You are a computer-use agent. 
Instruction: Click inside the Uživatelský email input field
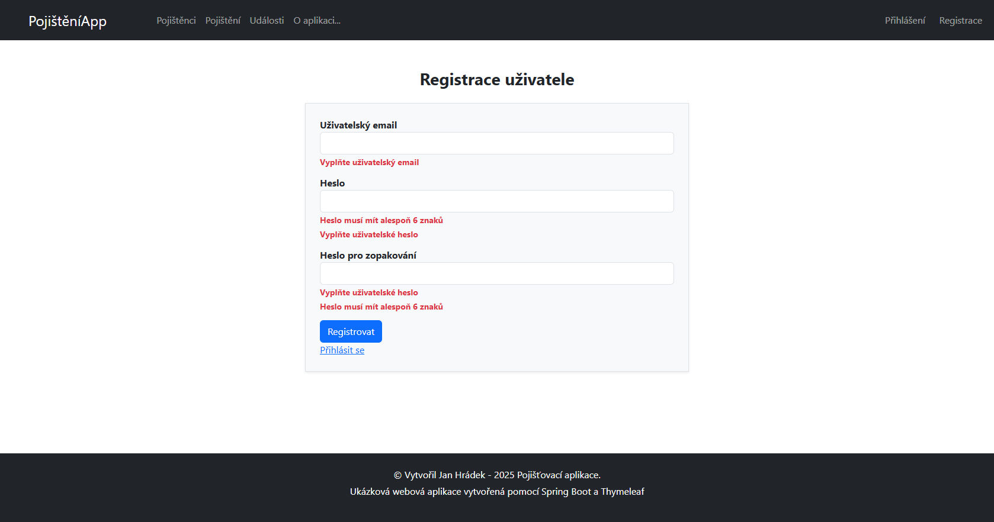pos(496,143)
